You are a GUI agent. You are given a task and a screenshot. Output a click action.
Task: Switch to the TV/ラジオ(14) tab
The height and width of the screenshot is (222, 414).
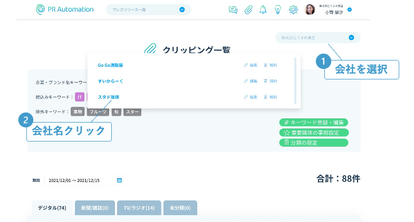[139, 208]
